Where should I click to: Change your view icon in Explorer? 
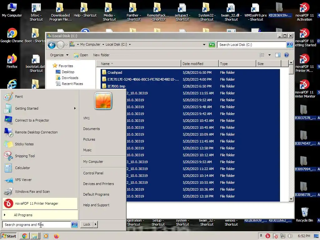click(x=262, y=55)
